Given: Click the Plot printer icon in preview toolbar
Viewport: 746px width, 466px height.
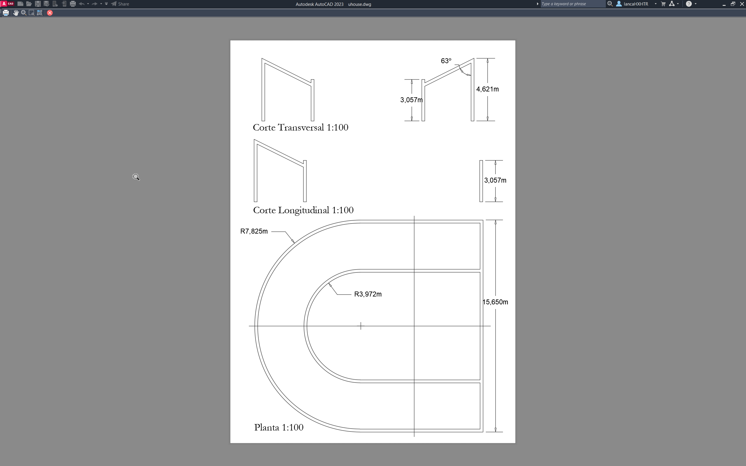Looking at the screenshot, I should point(6,13).
